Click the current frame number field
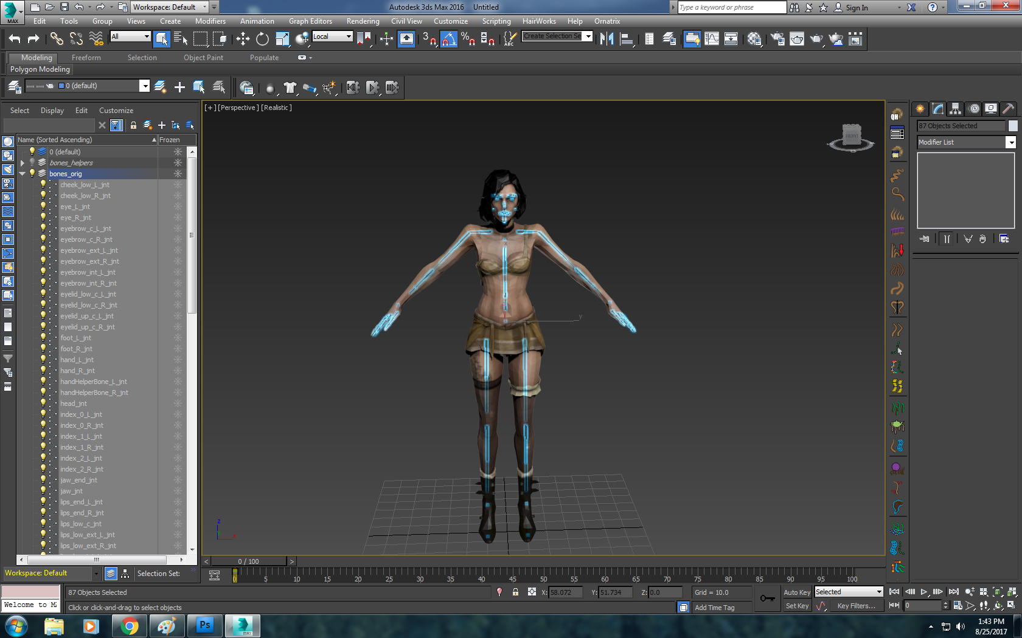 [922, 605]
